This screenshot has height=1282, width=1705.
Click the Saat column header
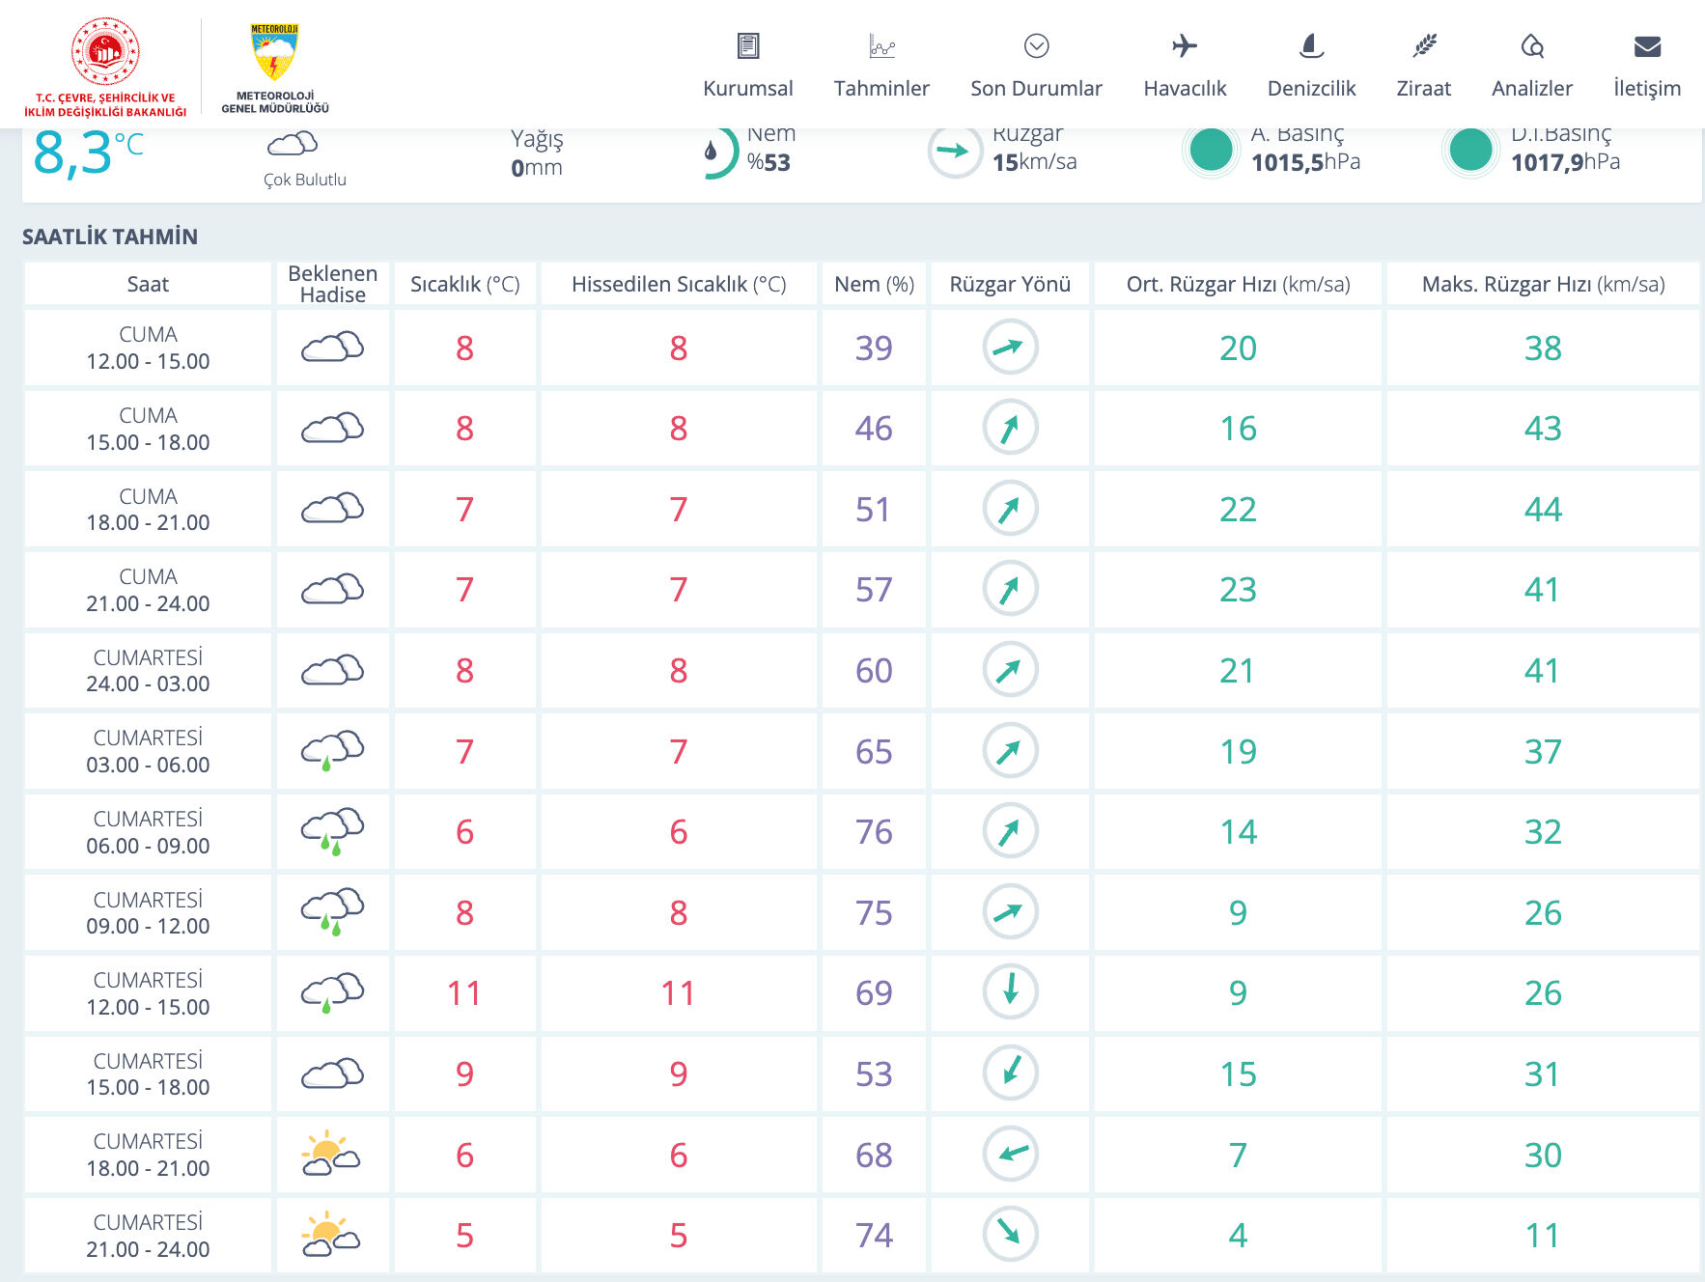click(x=148, y=284)
